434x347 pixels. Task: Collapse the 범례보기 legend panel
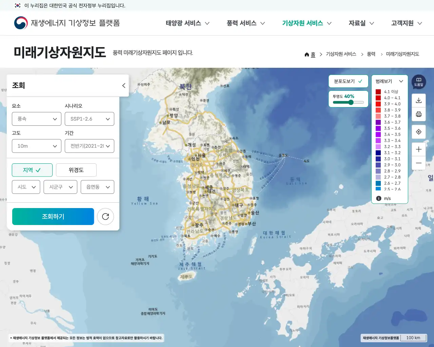tap(401, 81)
